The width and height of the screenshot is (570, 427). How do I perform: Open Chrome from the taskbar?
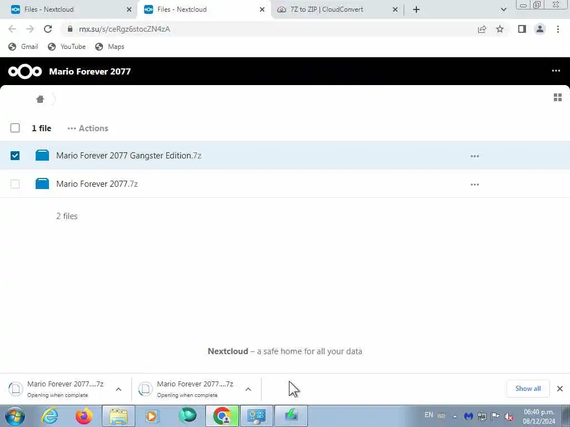coord(223,416)
